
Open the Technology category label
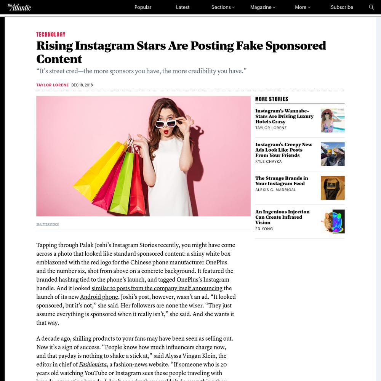pyautogui.click(x=51, y=35)
